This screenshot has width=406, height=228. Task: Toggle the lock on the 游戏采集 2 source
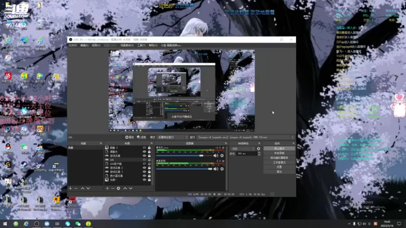(149, 168)
